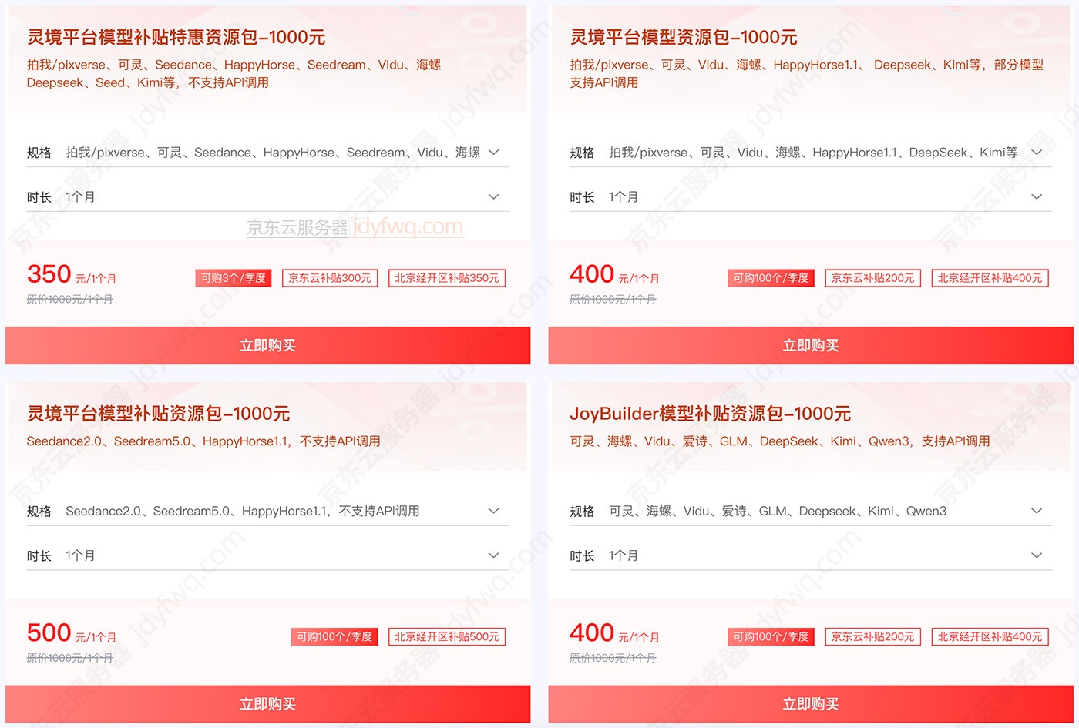Expand 时长 selector in 灵境平台模型资源包-1000元 card
Screen dimensions: 1079x728
[811, 197]
